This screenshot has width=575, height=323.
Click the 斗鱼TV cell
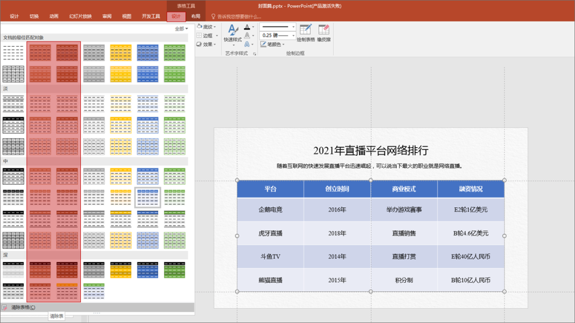pyautogui.click(x=270, y=257)
